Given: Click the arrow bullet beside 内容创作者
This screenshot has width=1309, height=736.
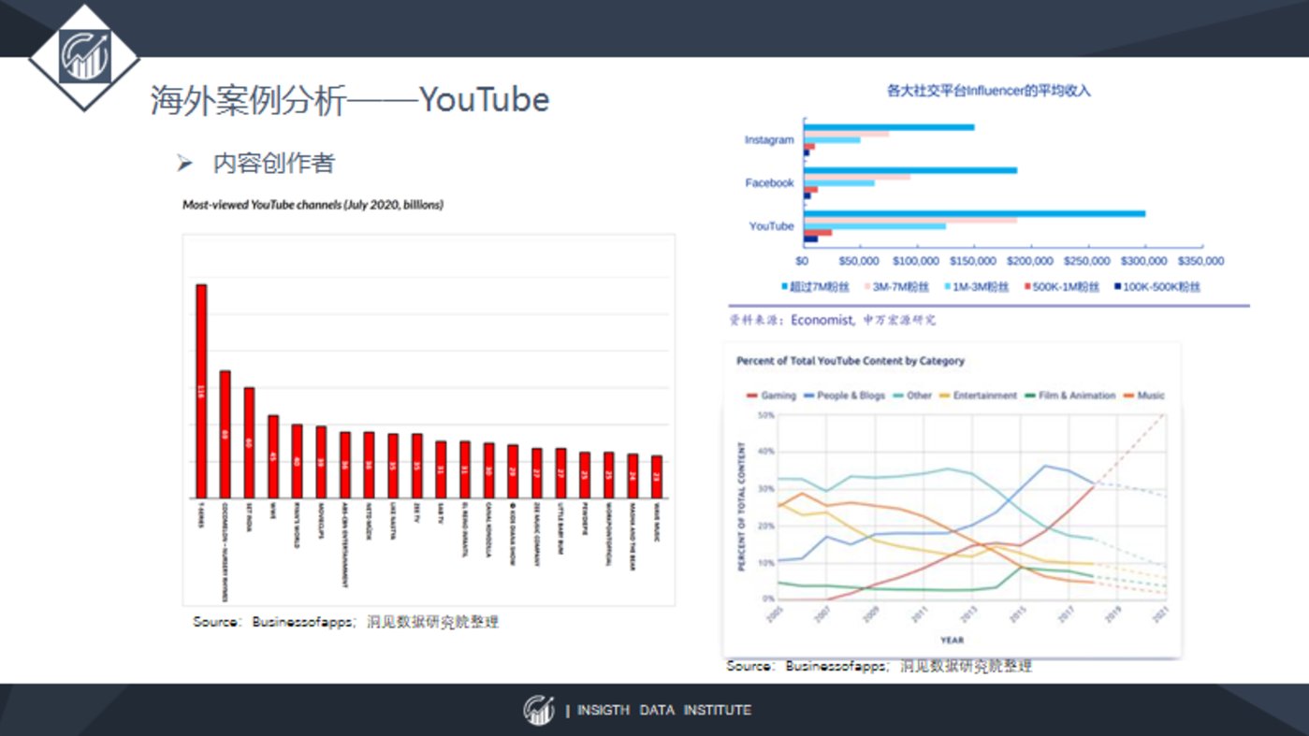Looking at the screenshot, I should pyautogui.click(x=184, y=165).
